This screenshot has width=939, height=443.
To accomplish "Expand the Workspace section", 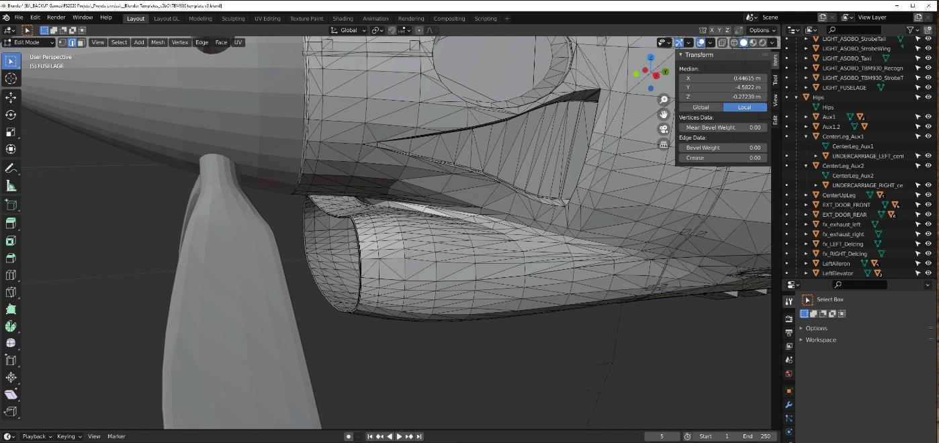I will (821, 340).
